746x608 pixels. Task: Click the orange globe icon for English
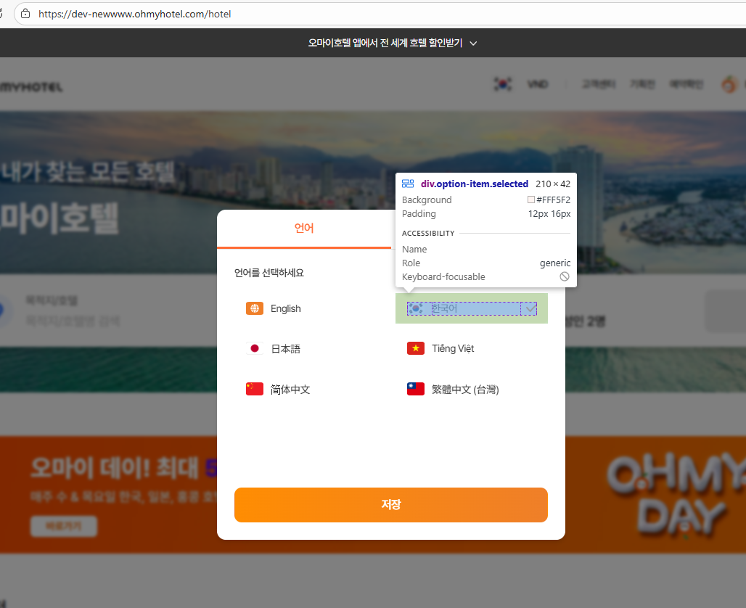pos(255,308)
